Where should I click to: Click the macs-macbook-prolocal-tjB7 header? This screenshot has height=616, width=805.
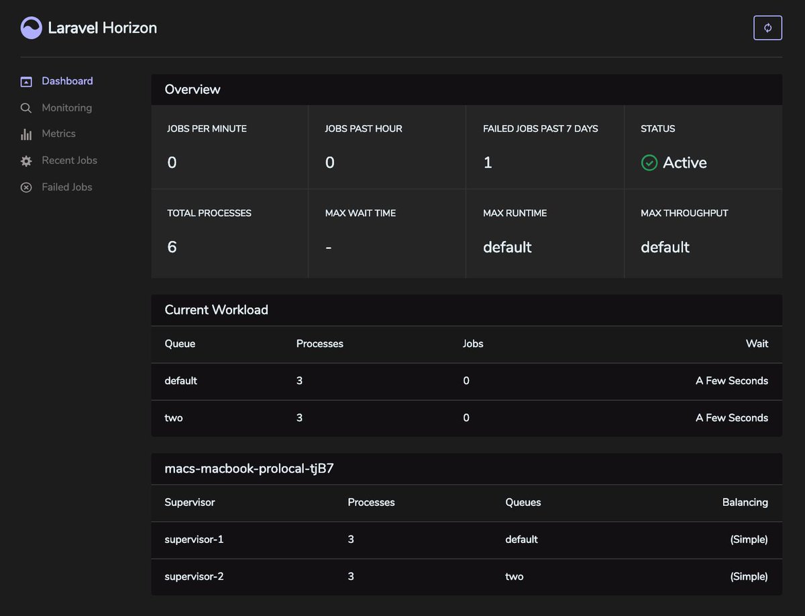pos(250,469)
